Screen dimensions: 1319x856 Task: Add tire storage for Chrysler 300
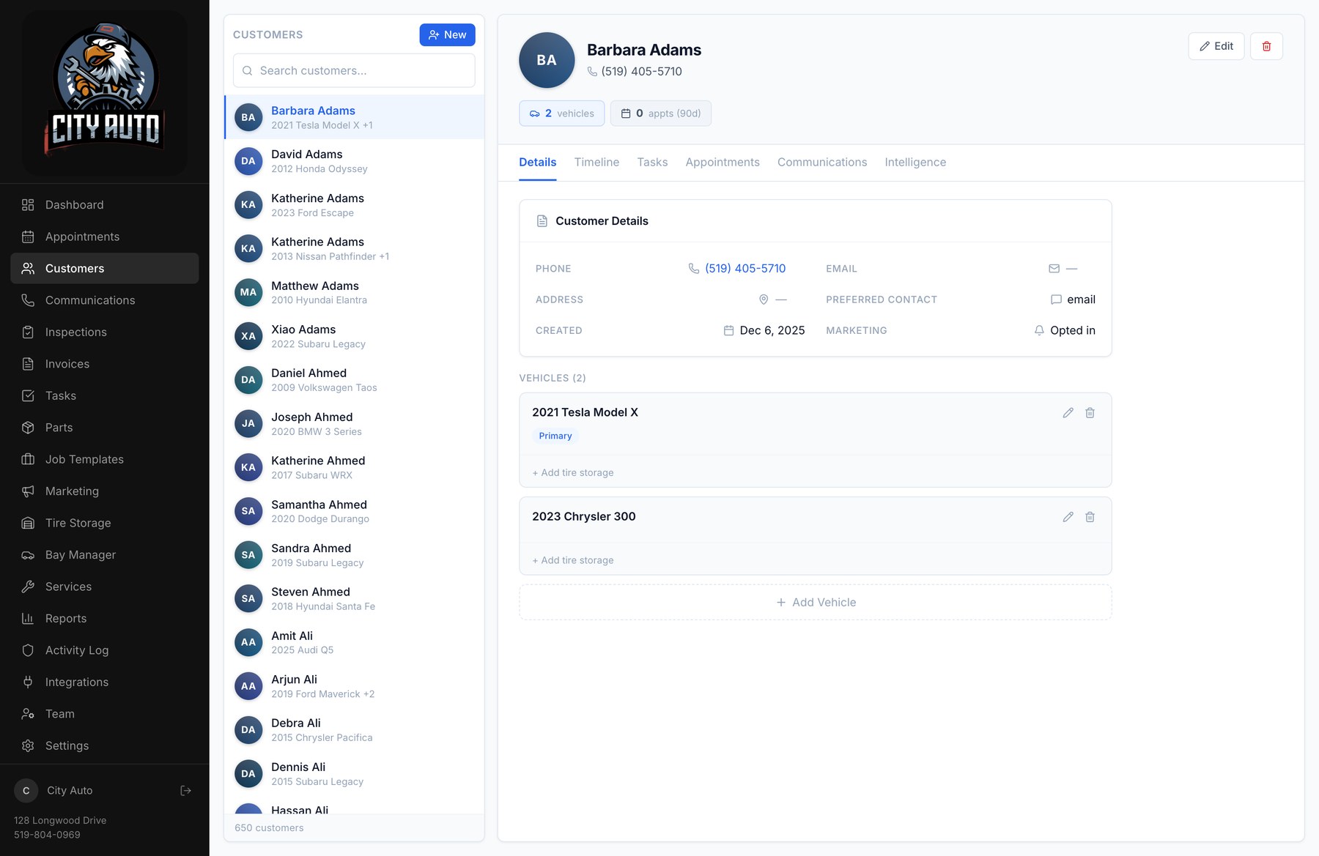pos(573,561)
